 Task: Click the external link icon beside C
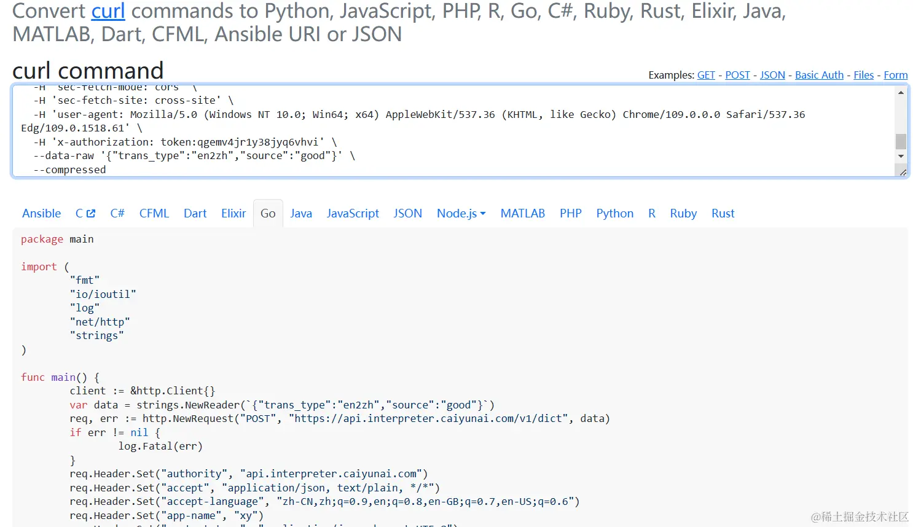(91, 214)
